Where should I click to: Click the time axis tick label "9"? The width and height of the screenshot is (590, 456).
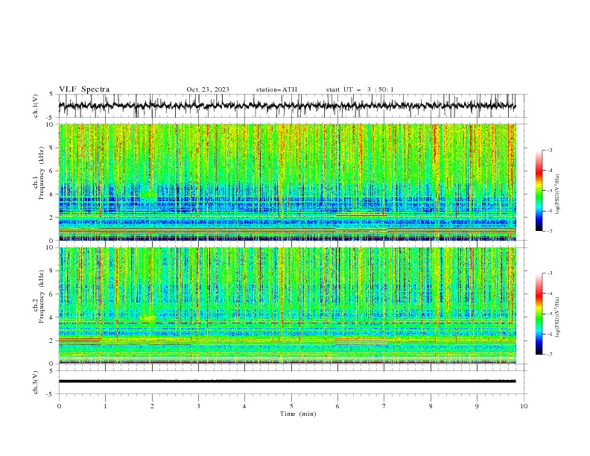(x=477, y=406)
